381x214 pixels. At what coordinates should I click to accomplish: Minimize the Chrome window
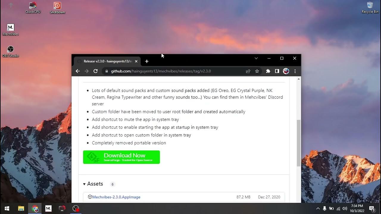(269, 58)
